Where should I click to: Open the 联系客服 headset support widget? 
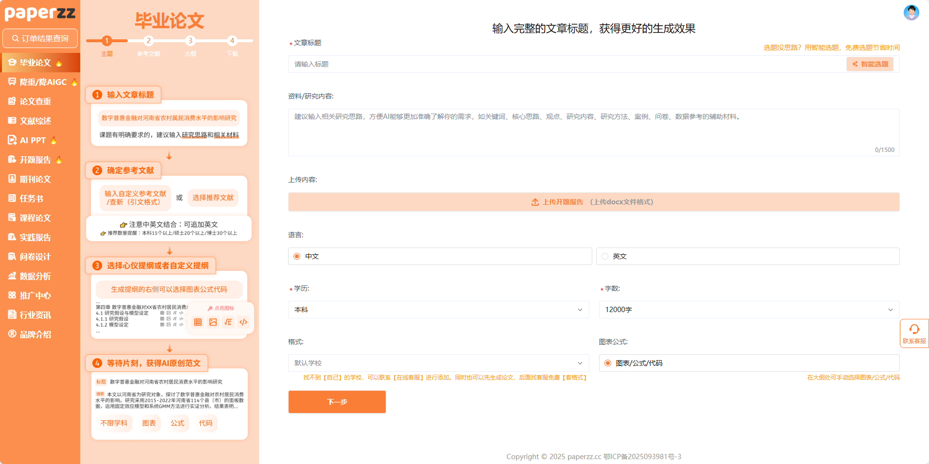click(x=914, y=333)
